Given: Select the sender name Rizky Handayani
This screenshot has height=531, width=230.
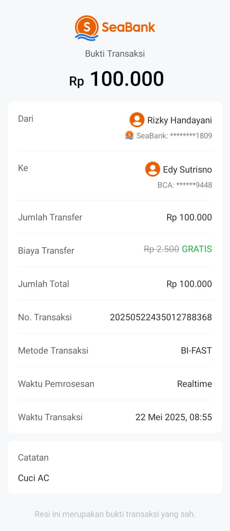Looking at the screenshot, I should [x=179, y=120].
